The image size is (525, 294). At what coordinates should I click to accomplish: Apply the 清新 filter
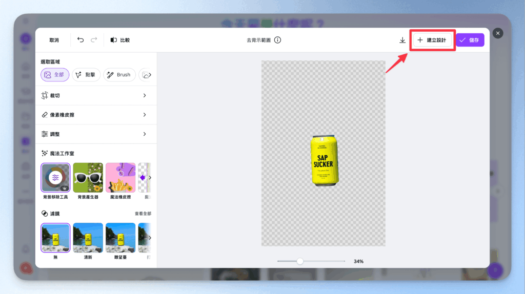pyautogui.click(x=88, y=238)
